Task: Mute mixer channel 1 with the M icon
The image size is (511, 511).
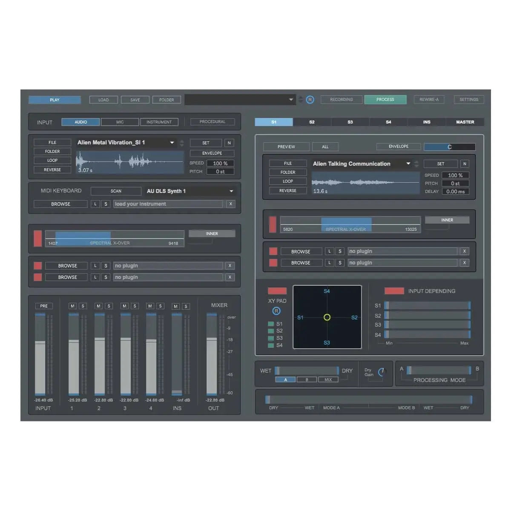Action: tap(72, 306)
